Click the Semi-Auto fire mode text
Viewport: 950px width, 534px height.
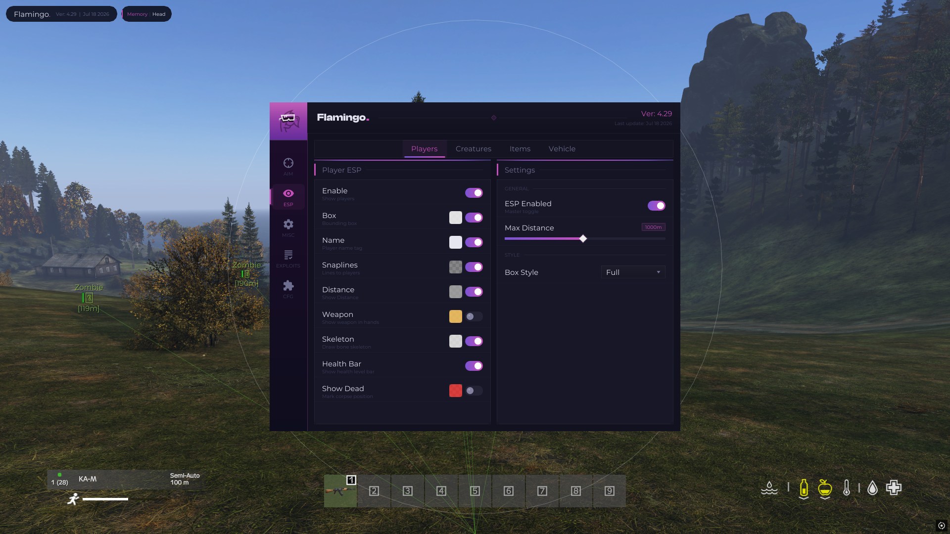pos(185,476)
